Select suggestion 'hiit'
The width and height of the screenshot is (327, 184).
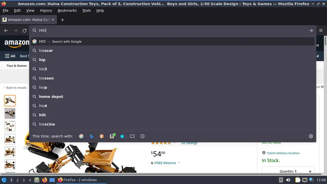(x=173, y=115)
